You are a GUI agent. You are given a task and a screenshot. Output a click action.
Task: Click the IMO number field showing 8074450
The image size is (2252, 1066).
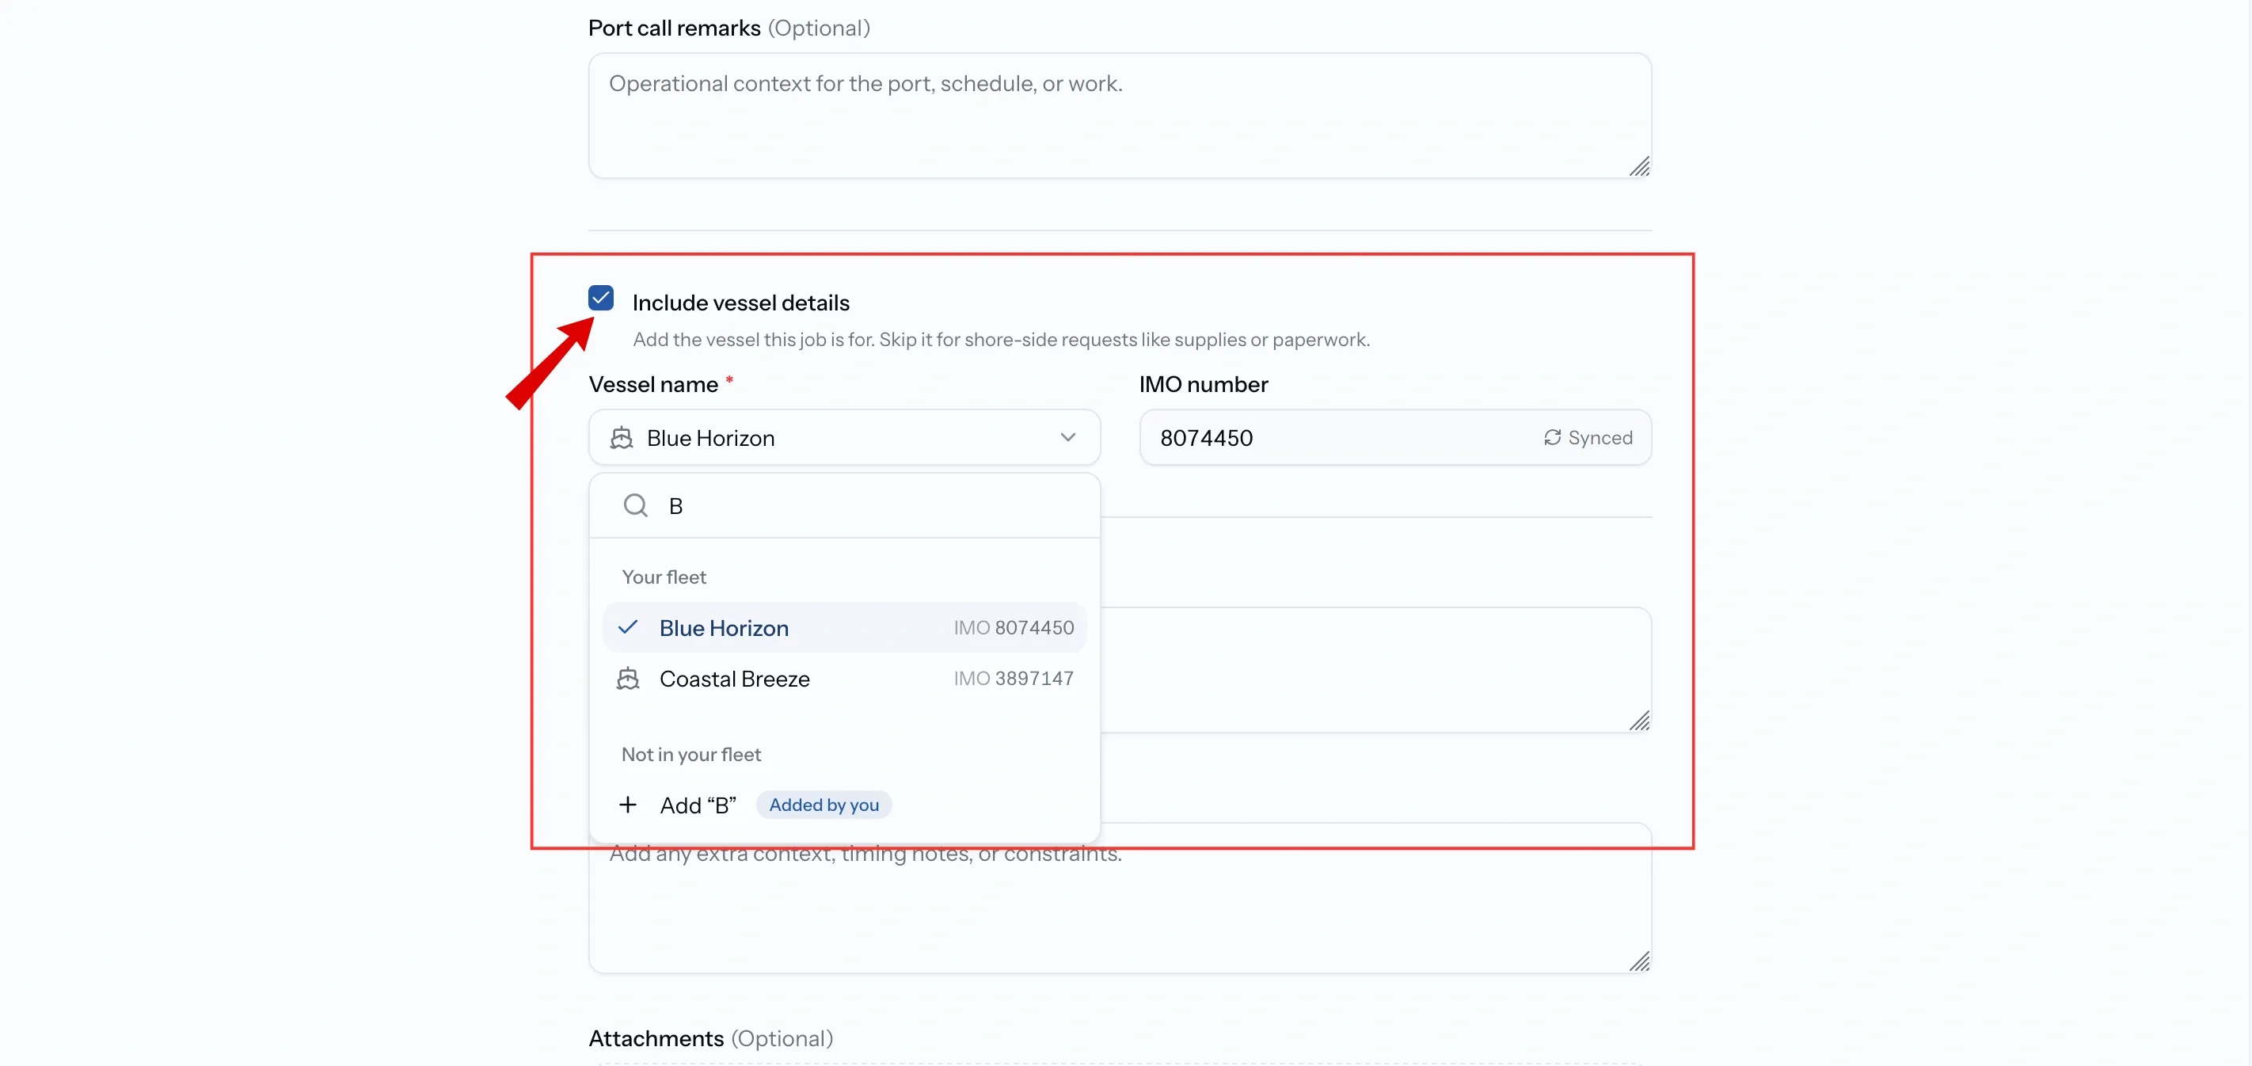click(1395, 437)
